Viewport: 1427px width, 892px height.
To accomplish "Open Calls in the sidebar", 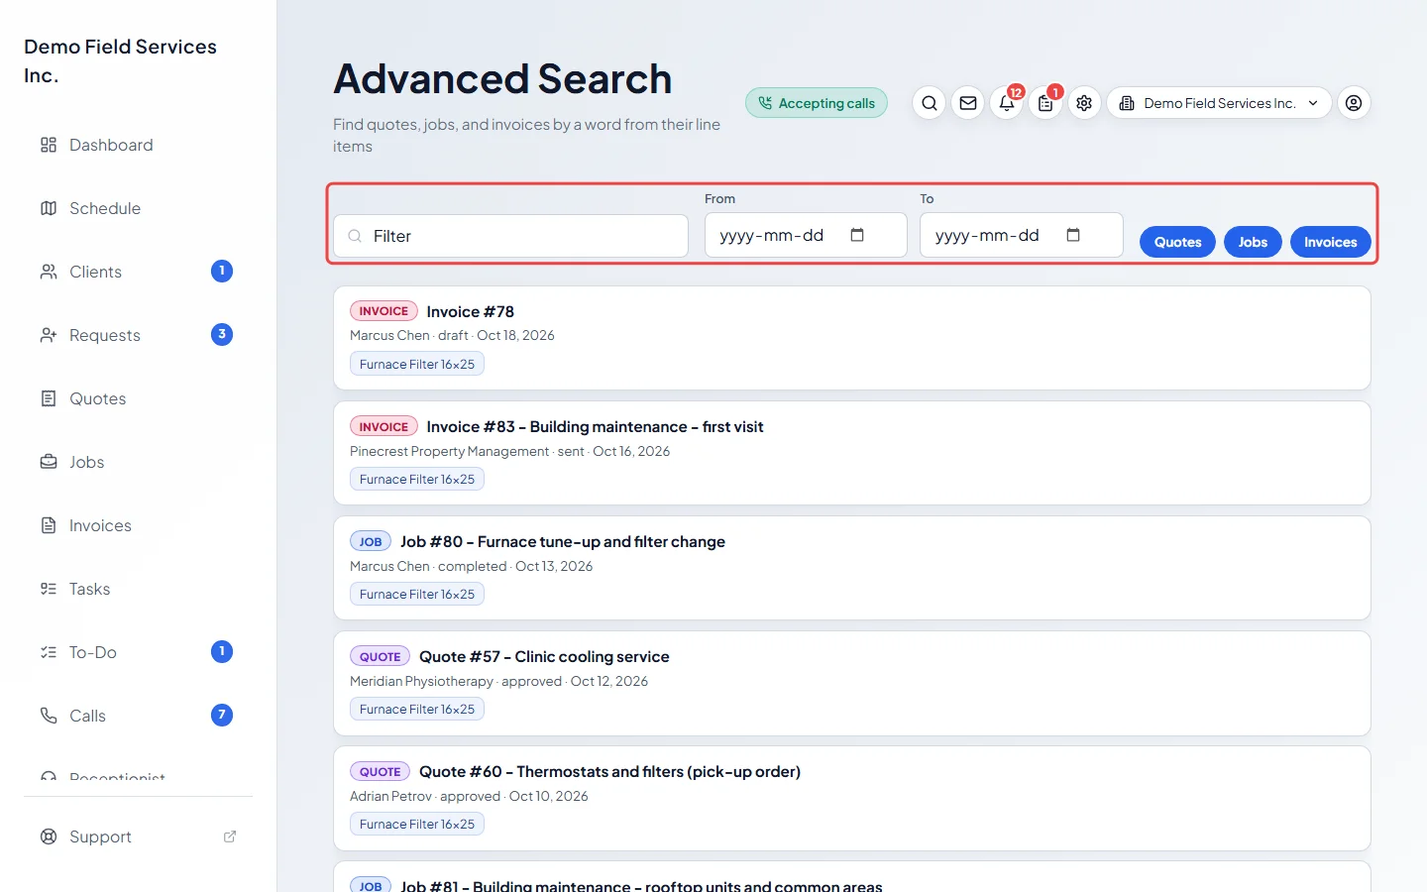I will point(138,716).
